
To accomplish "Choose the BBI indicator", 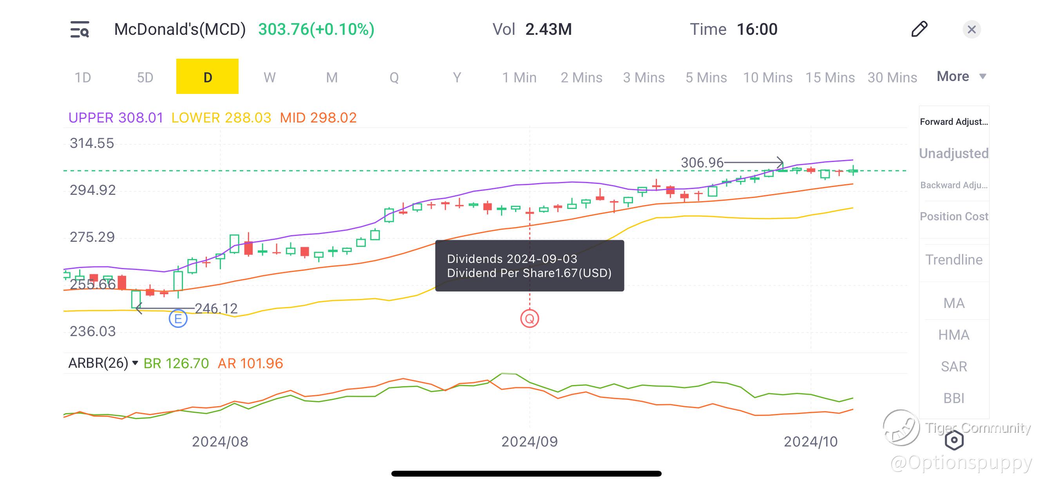I will [x=953, y=398].
